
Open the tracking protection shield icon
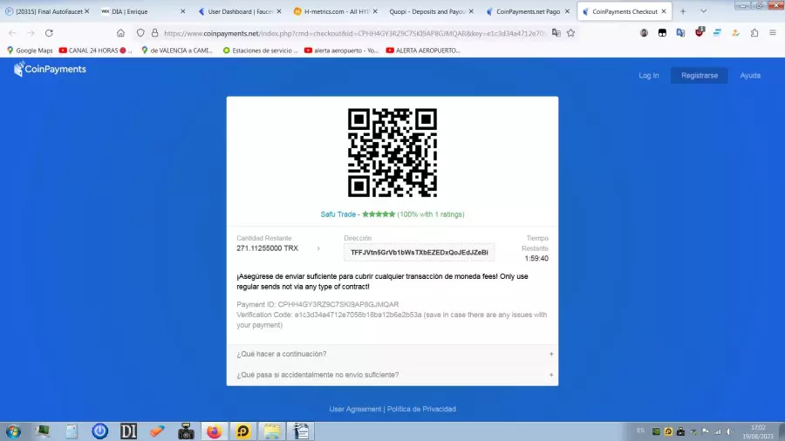[140, 33]
